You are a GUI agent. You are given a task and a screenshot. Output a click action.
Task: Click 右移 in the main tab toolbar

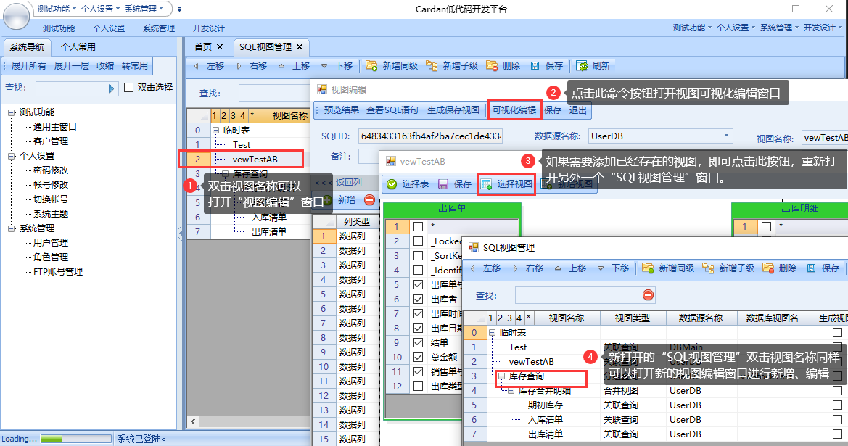[252, 66]
